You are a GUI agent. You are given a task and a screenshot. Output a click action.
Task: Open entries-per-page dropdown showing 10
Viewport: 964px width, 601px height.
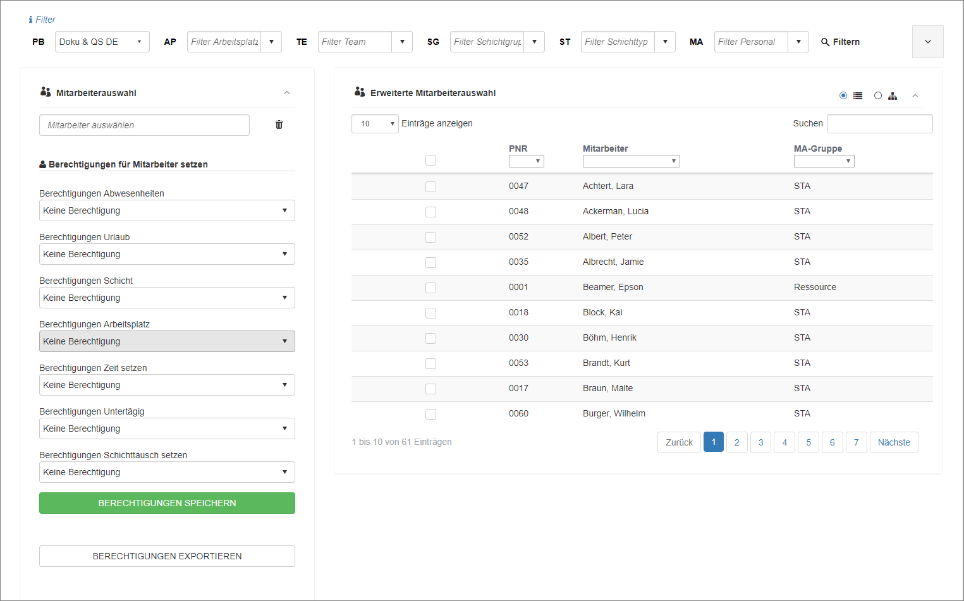click(375, 124)
